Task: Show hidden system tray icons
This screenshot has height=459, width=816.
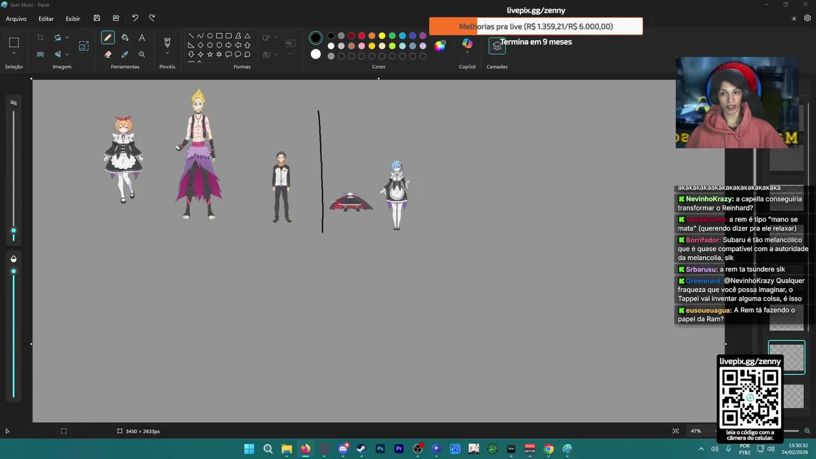Action: [x=701, y=449]
